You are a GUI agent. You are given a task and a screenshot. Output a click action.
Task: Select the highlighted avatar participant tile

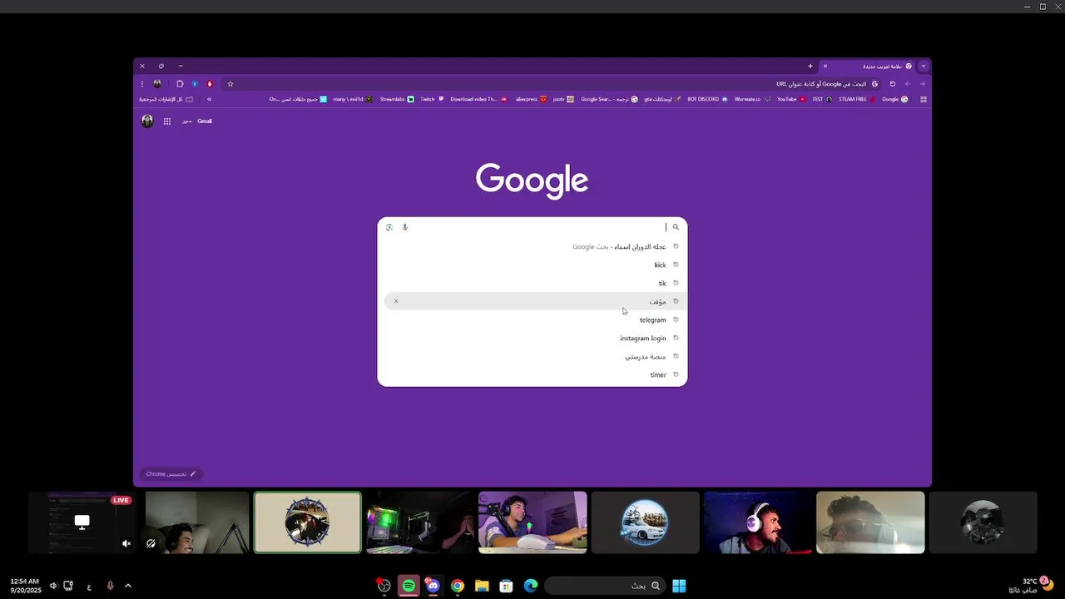click(308, 522)
